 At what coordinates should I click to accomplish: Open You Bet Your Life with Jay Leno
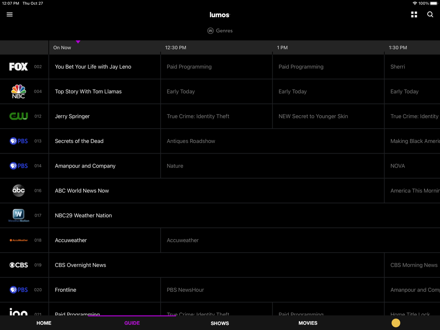tap(105, 66)
